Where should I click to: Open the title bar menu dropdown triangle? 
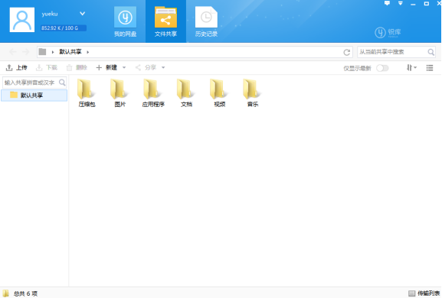401,3
